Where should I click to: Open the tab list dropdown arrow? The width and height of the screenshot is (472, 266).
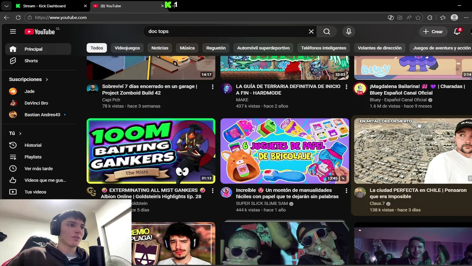[x=6, y=6]
